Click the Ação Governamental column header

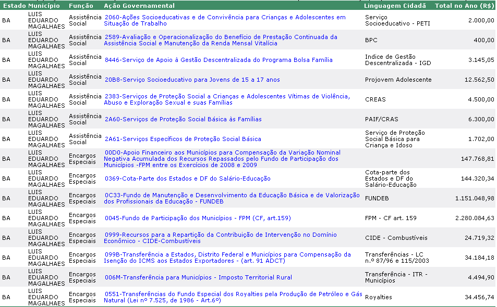click(x=139, y=6)
